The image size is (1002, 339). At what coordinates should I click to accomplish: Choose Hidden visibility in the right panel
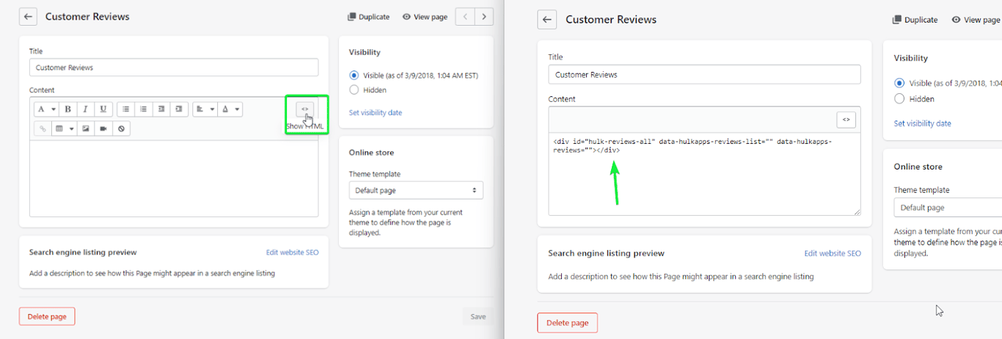pyautogui.click(x=899, y=99)
